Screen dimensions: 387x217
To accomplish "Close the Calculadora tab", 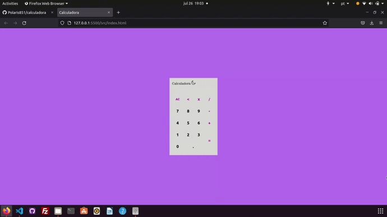I will click(x=109, y=12).
